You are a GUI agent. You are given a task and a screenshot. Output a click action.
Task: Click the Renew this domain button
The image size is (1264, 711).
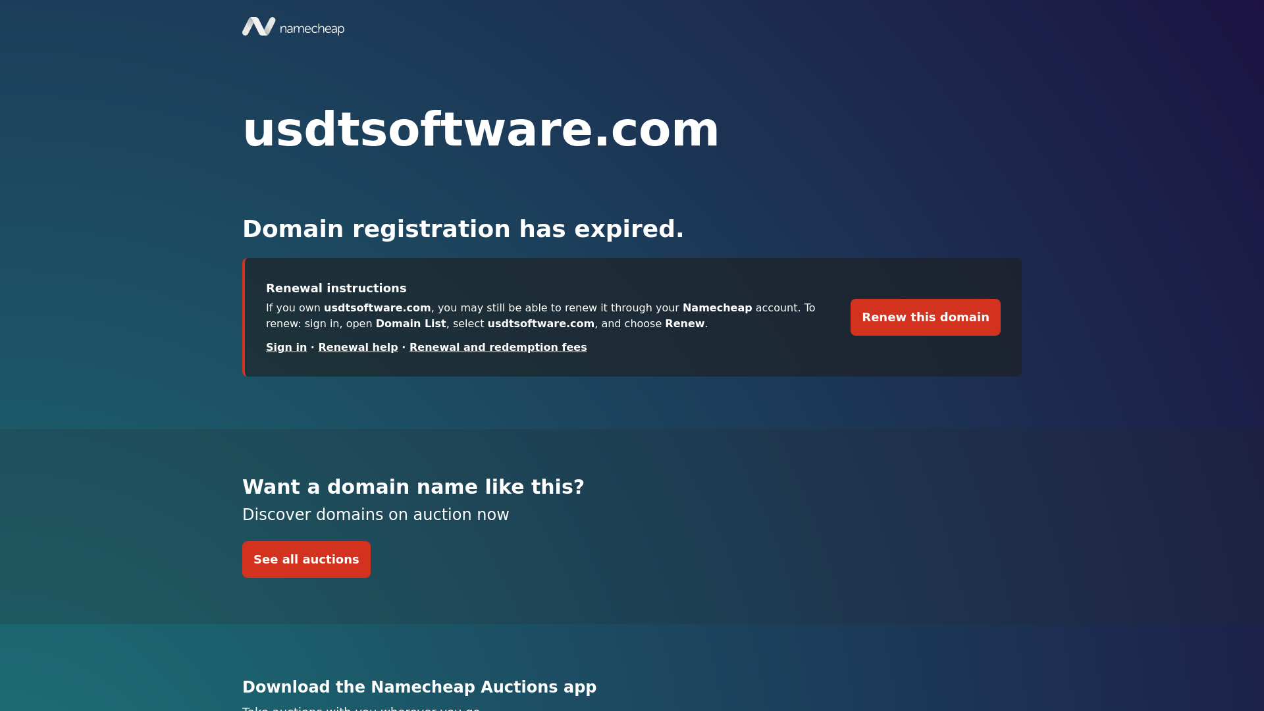click(925, 317)
